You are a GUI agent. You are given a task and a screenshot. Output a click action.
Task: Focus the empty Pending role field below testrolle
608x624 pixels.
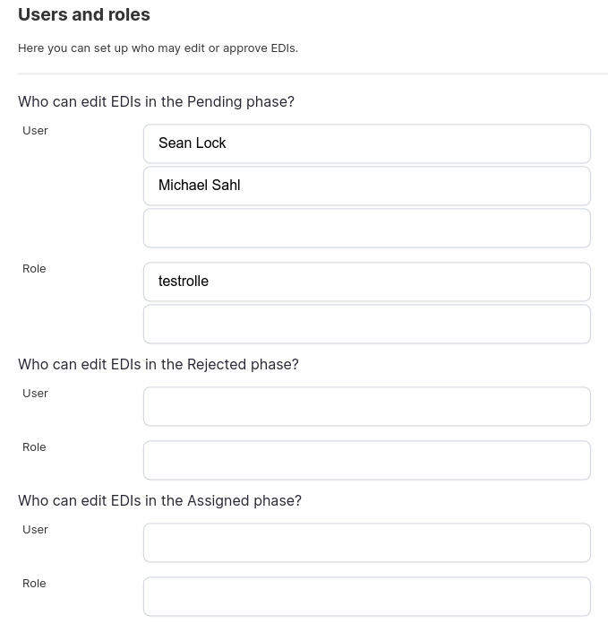366,324
